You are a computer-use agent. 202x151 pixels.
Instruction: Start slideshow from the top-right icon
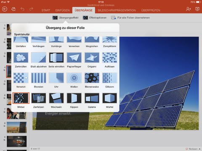click(x=197, y=9)
